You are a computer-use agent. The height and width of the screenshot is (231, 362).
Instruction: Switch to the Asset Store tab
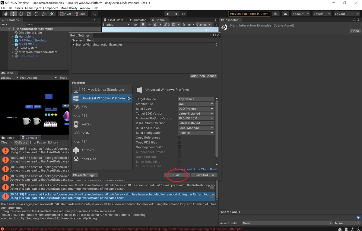pyautogui.click(x=113, y=20)
